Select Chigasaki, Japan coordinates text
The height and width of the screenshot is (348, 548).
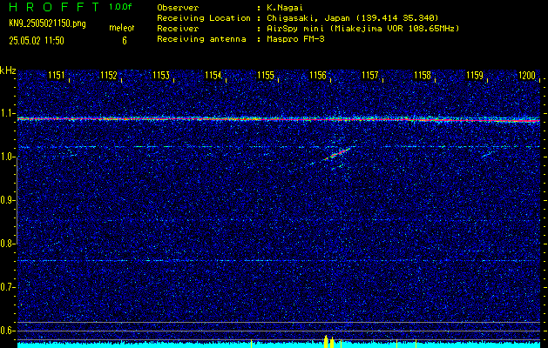tap(353, 17)
